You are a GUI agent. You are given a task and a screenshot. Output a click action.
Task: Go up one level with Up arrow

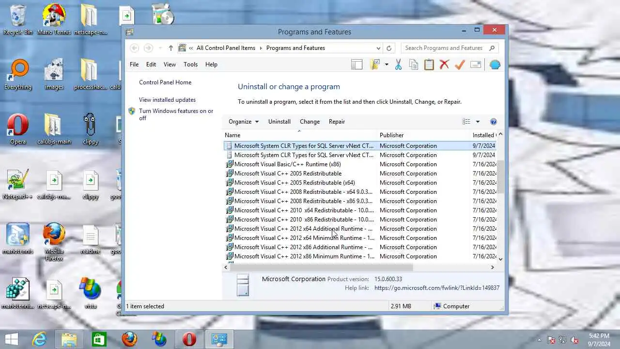point(170,48)
